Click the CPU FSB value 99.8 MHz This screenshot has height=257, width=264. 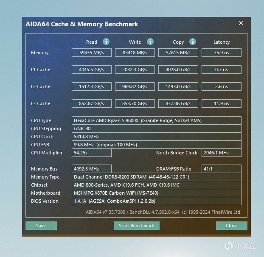pos(157,145)
